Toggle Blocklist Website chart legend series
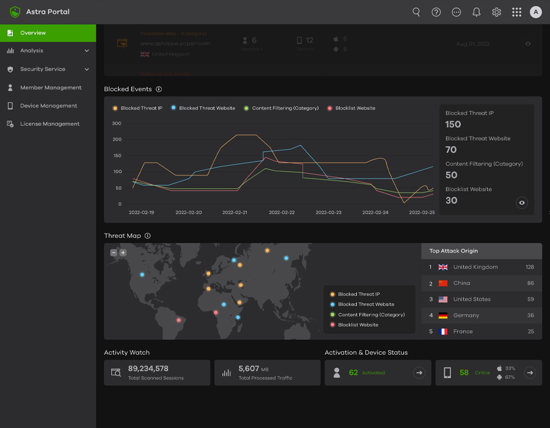This screenshot has width=550, height=428. pos(351,108)
